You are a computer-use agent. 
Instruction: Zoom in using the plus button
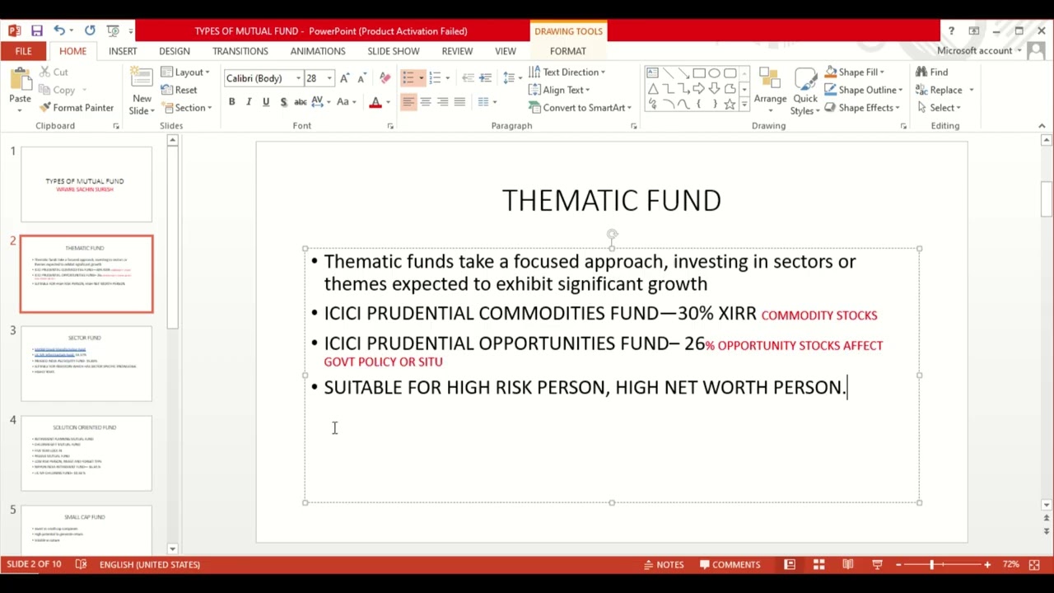pos(987,564)
